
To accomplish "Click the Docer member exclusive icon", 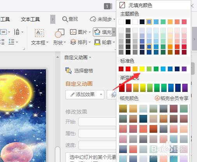I will tap(157, 98).
